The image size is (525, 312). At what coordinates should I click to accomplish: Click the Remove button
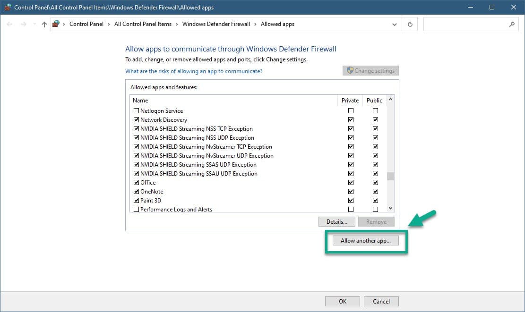pos(376,222)
